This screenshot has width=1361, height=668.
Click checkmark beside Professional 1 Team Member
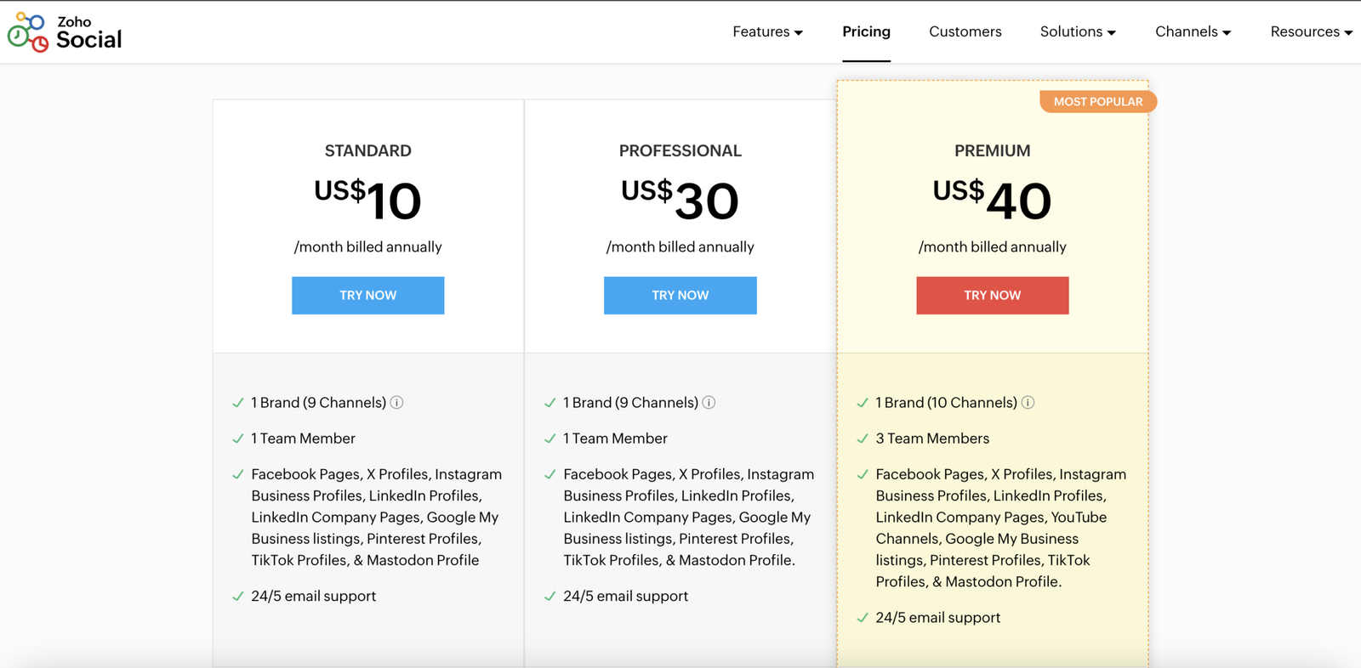(550, 439)
